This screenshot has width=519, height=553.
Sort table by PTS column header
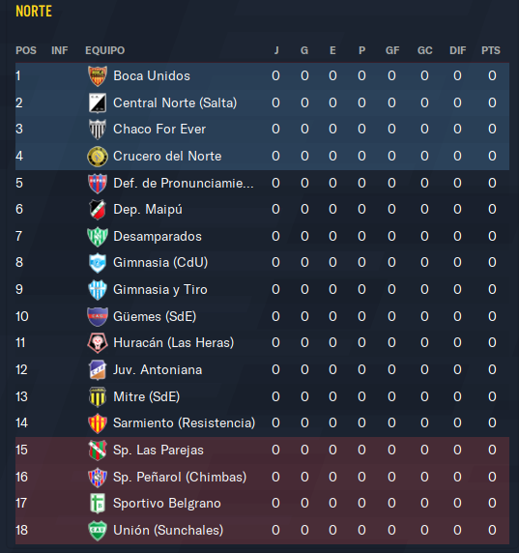491,50
